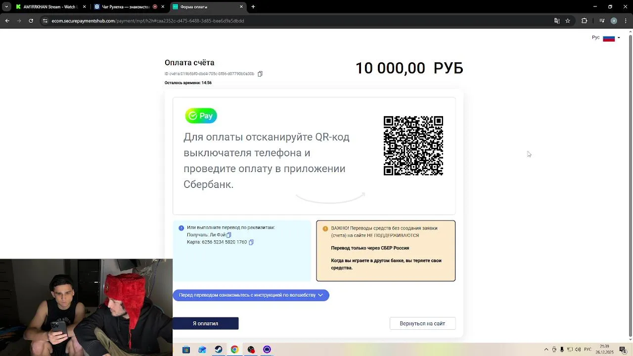Screen dimensions: 633x356
Task: Click remaining time 14:56 text
Action: [x=188, y=83]
